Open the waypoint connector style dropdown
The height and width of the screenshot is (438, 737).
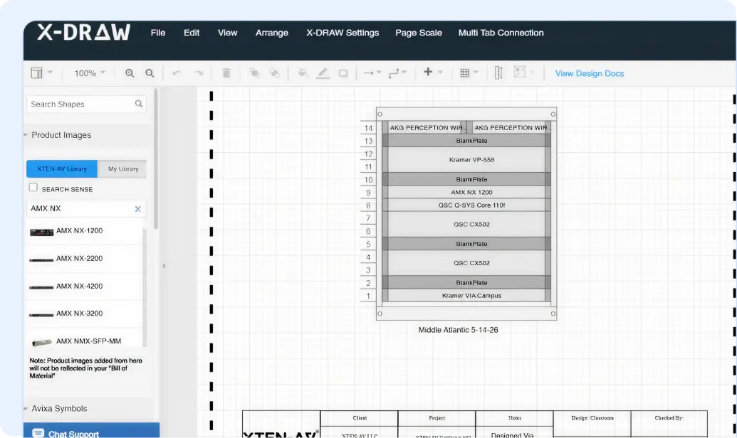tap(397, 73)
